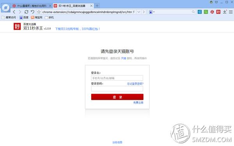Go back with the back arrow
The height and width of the screenshot is (146, 234).
pyautogui.click(x=14, y=12)
